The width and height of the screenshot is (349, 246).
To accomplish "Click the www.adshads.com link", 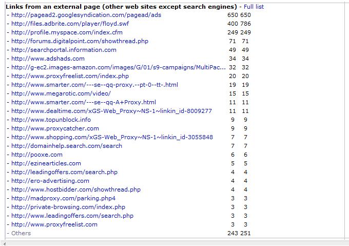I will (48, 59).
